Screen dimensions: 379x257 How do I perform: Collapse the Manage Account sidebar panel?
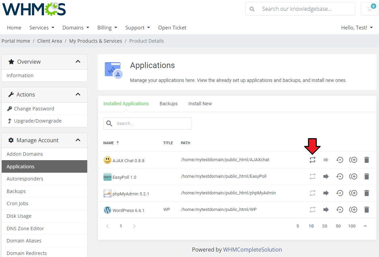tap(78, 140)
